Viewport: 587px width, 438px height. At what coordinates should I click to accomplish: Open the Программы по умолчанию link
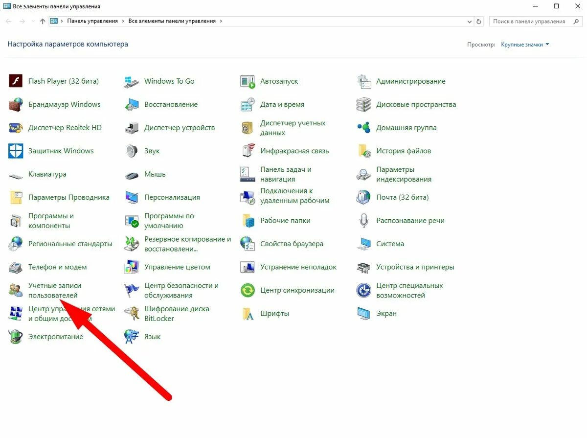point(169,221)
